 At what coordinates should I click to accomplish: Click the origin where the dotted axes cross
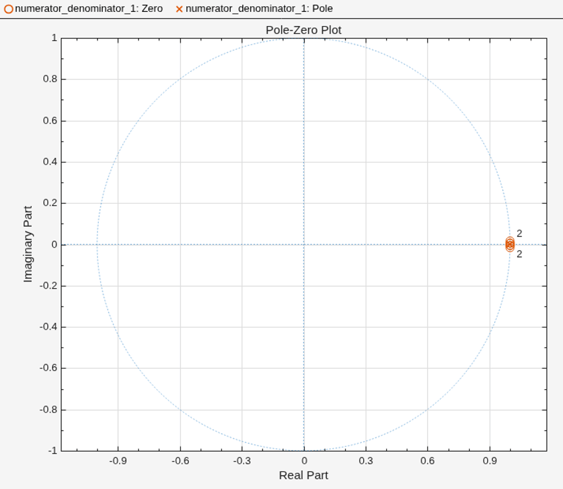pyautogui.click(x=304, y=244)
